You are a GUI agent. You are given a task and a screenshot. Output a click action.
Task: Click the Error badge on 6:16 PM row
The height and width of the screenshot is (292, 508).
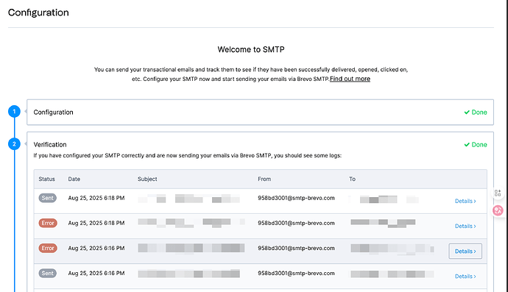48,248
